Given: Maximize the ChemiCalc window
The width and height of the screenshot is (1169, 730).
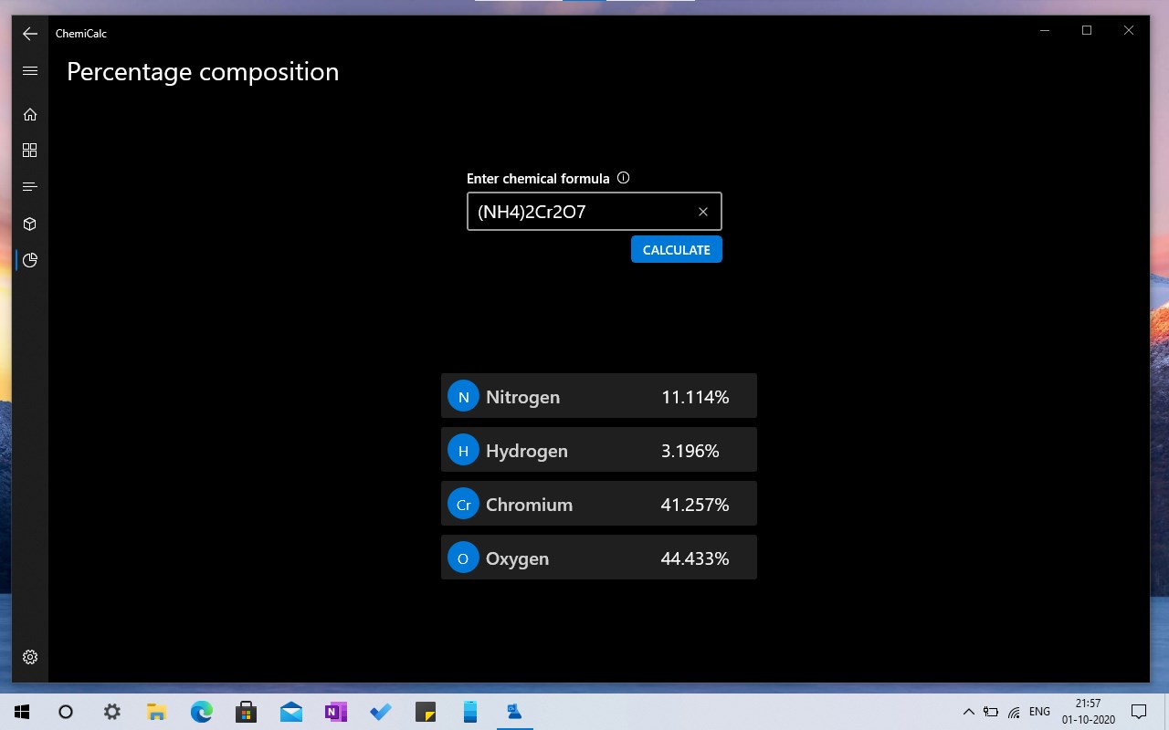Looking at the screenshot, I should point(1087,30).
